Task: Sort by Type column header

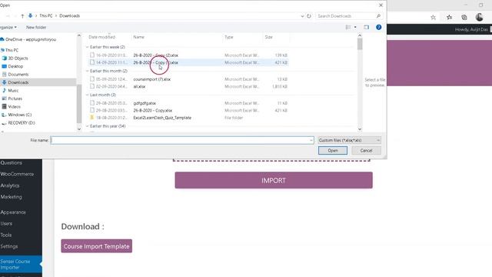Action: pos(229,37)
